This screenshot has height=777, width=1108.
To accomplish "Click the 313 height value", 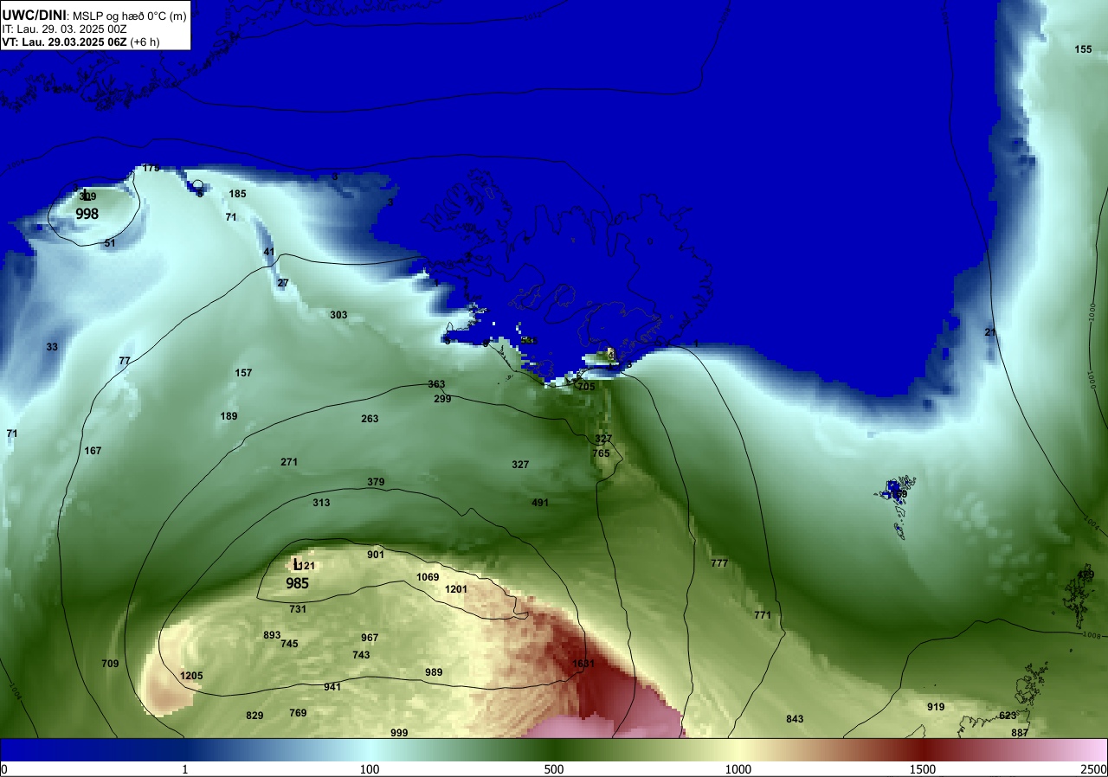I will (321, 503).
